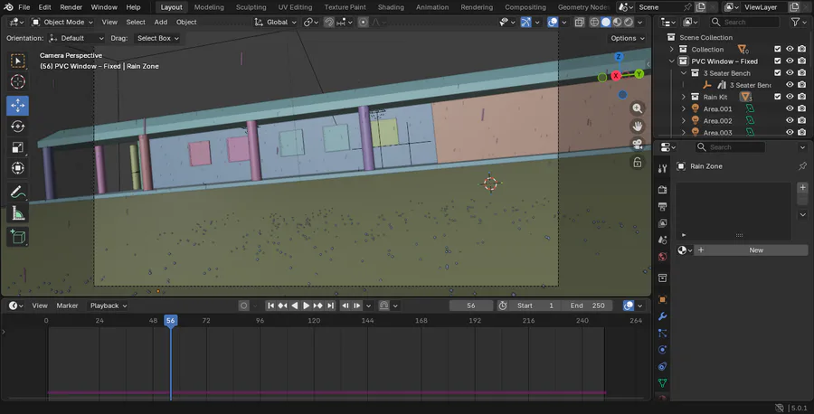
Task: Select the Cursor tool in the toolbar
Action: tap(18, 82)
